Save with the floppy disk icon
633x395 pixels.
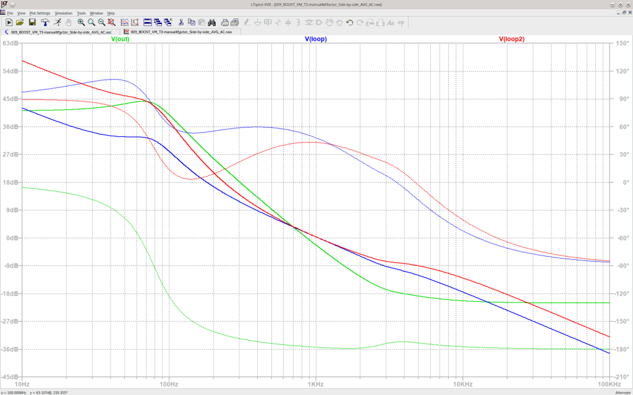(x=32, y=22)
